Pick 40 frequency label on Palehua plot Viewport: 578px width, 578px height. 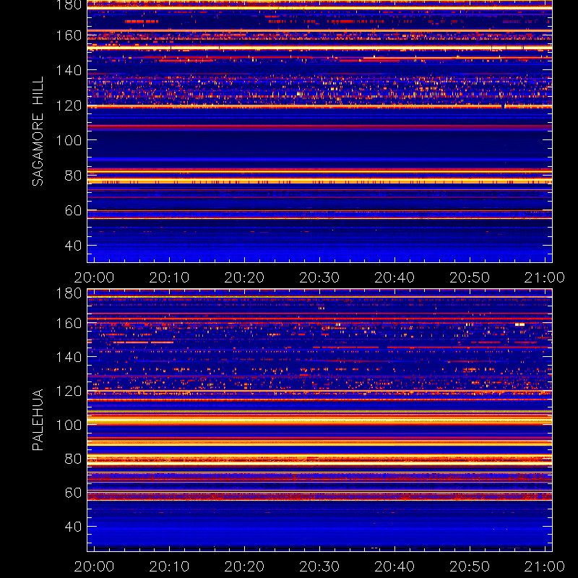[x=73, y=527]
